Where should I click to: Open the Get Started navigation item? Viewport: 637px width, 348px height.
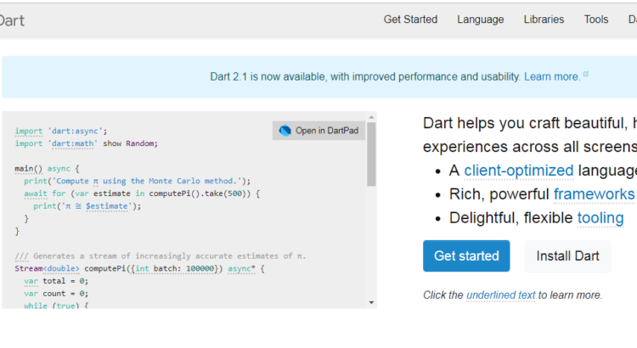pos(410,20)
